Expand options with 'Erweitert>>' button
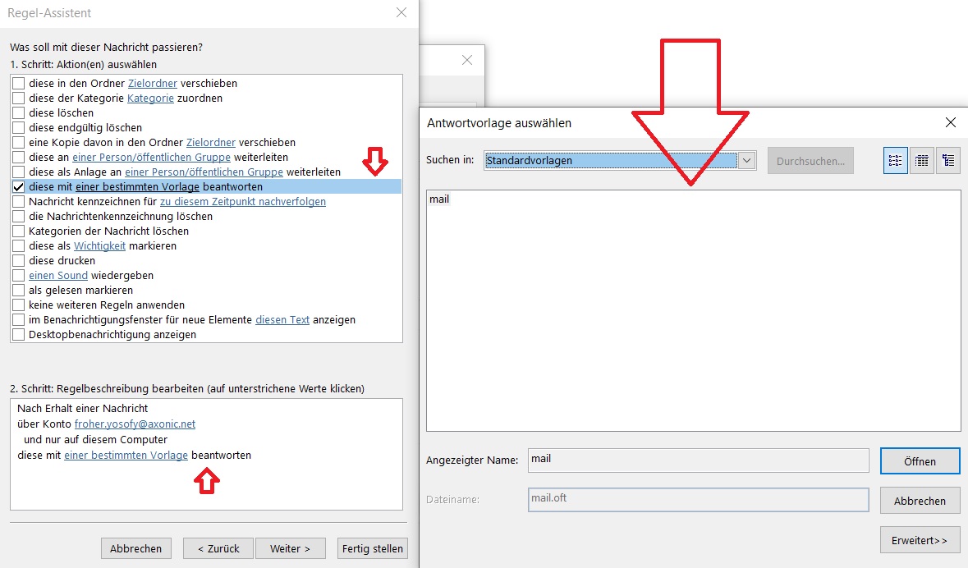968x568 pixels. point(920,540)
